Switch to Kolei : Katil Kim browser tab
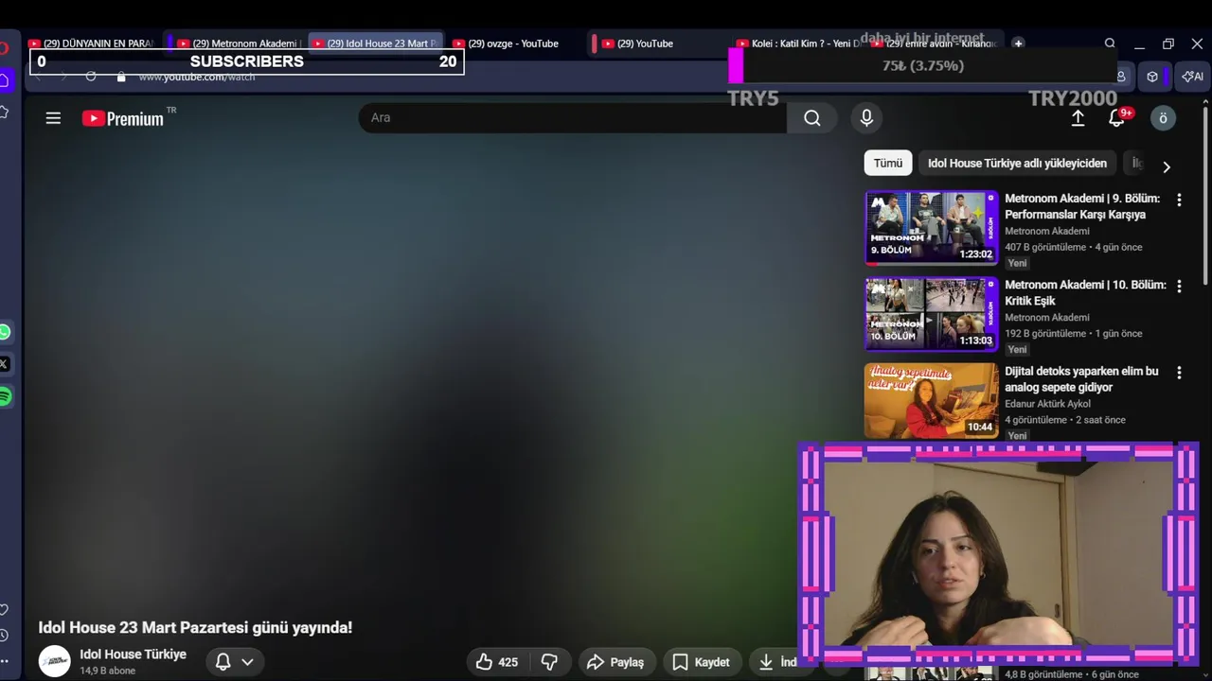Image resolution: width=1212 pixels, height=681 pixels. click(x=797, y=44)
